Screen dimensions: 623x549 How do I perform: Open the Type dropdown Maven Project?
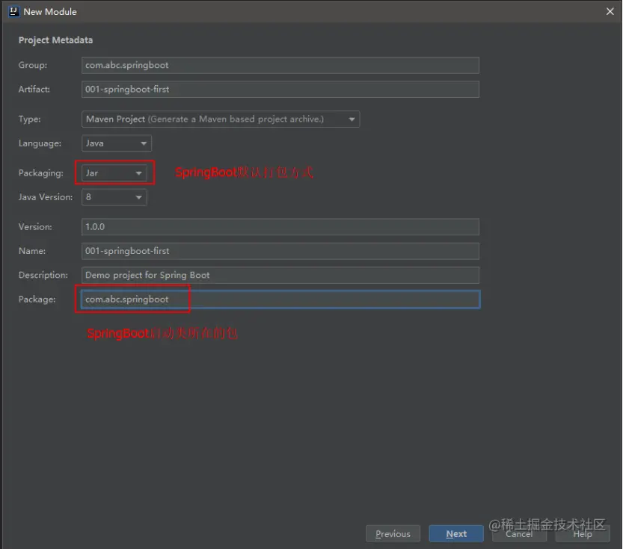(221, 119)
